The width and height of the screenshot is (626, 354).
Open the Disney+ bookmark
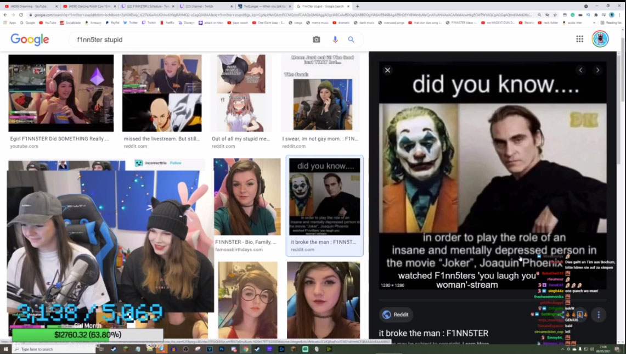point(187,23)
